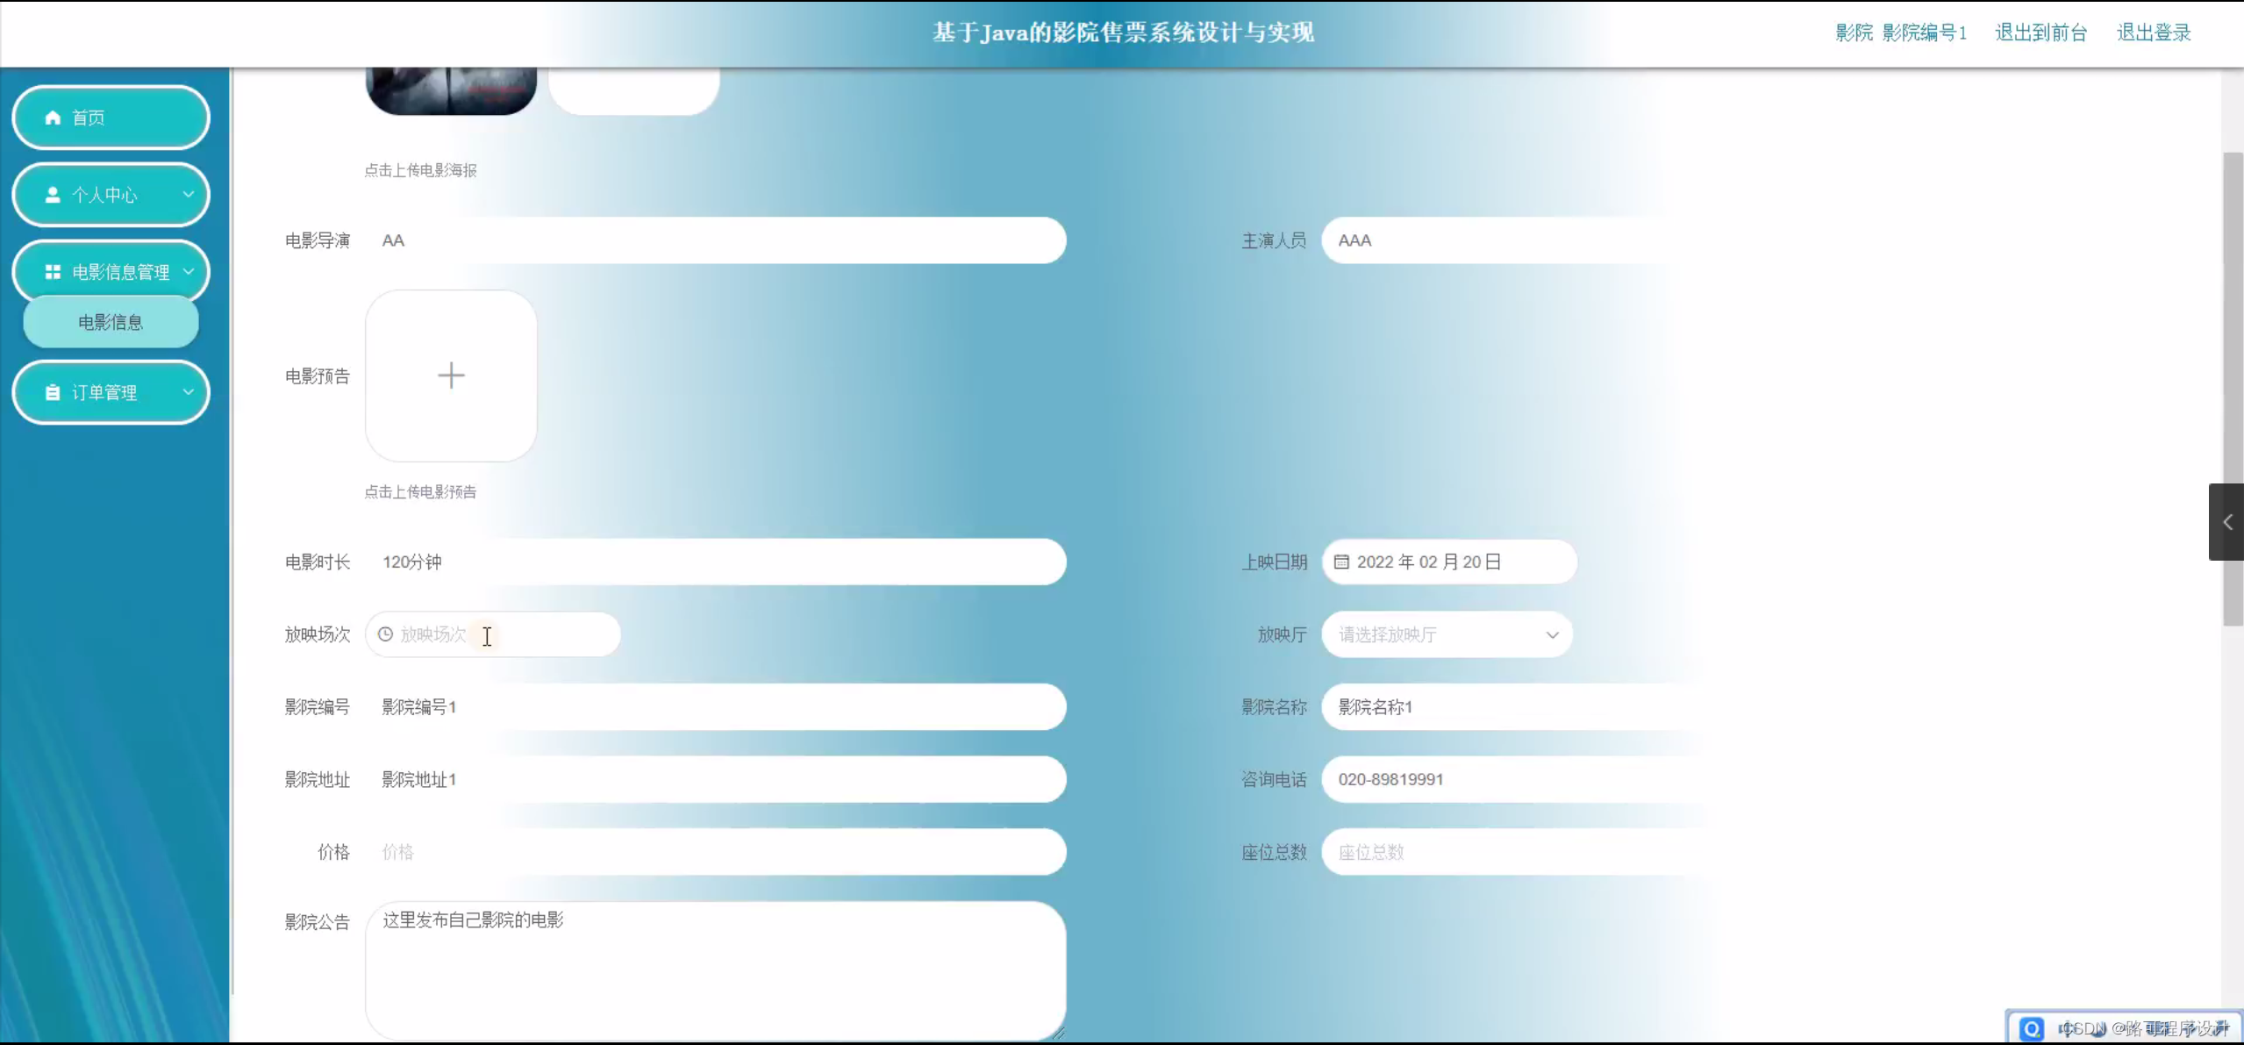Click the clipboard icon for 订单管理
This screenshot has width=2244, height=1045.
tap(53, 392)
